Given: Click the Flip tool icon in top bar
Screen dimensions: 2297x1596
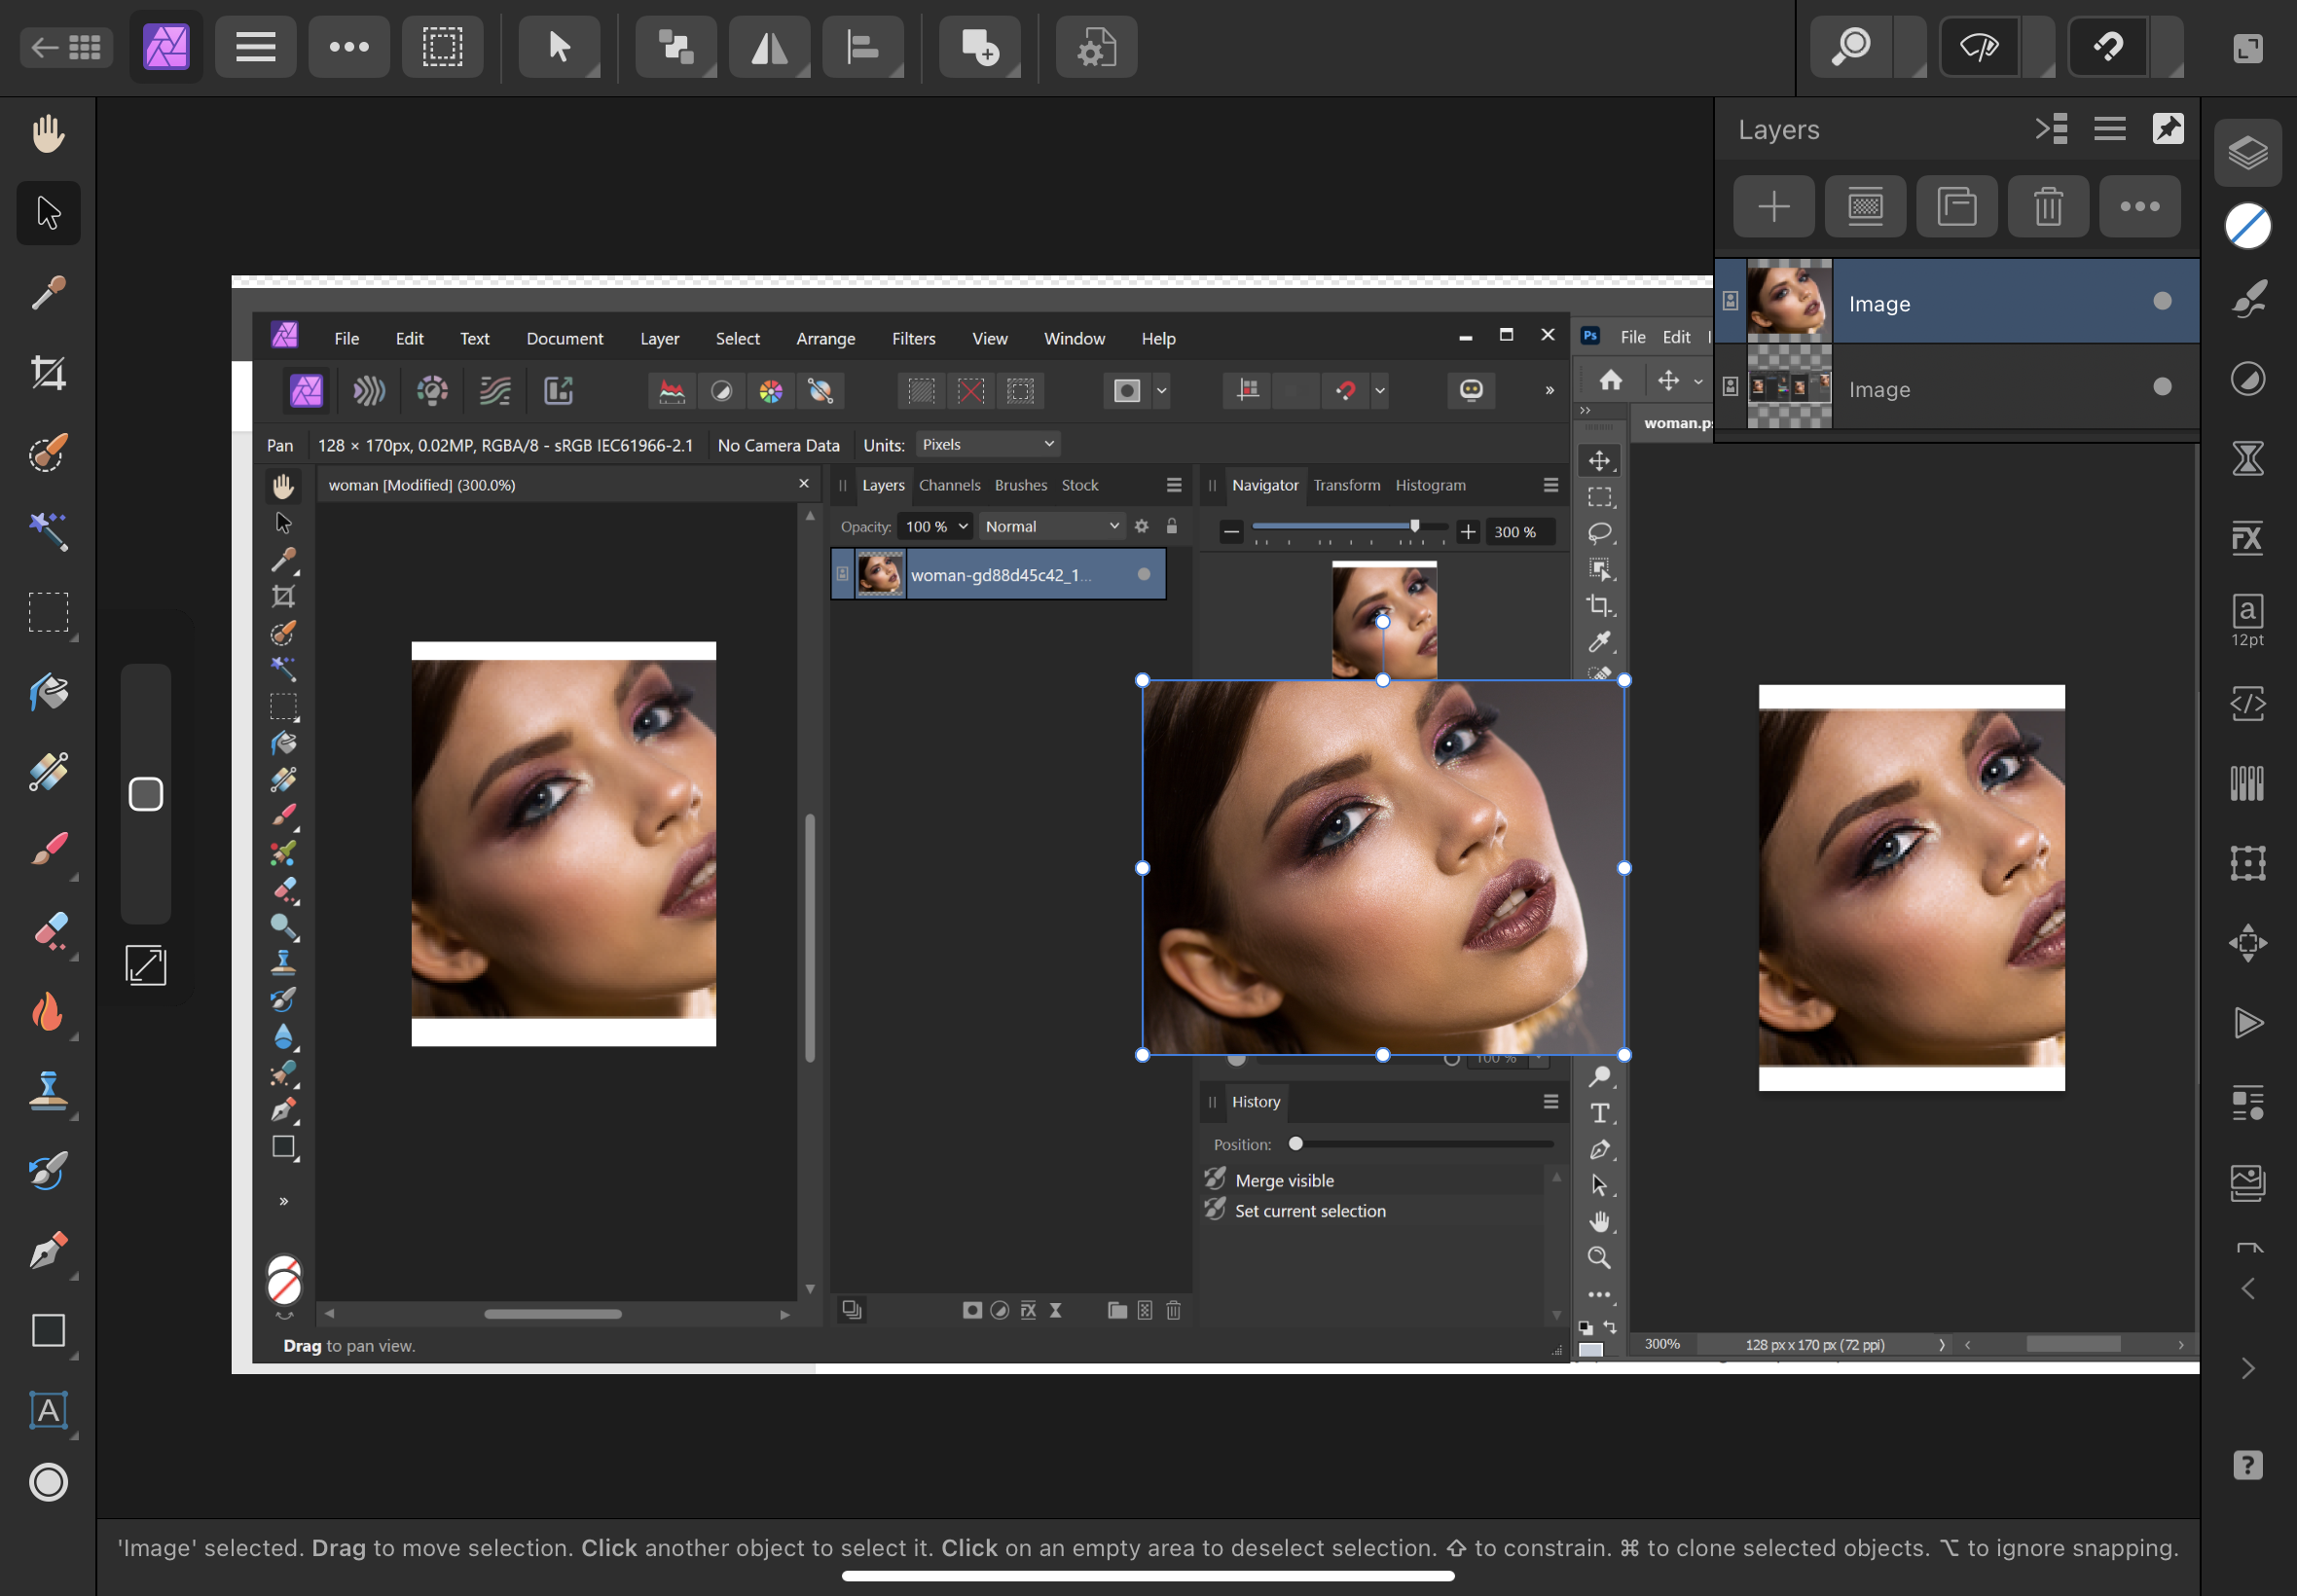Looking at the screenshot, I should (x=769, y=47).
